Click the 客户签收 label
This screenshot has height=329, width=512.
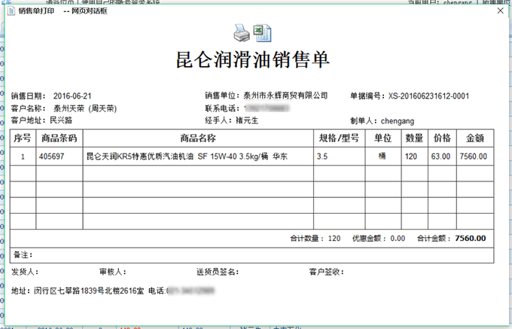pos(327,272)
